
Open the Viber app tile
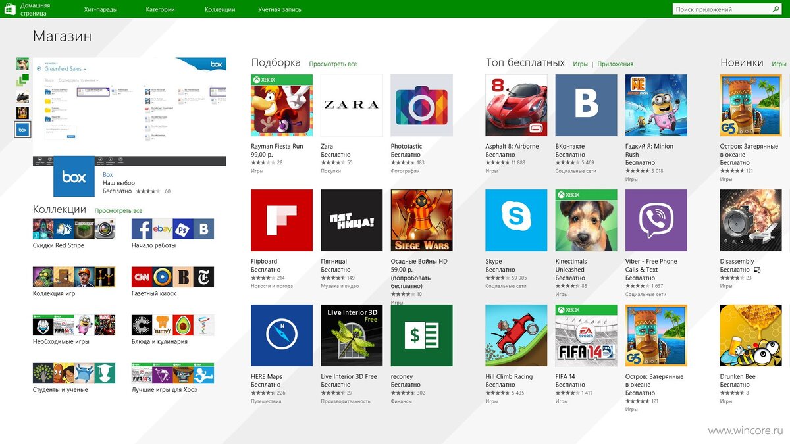(x=656, y=220)
